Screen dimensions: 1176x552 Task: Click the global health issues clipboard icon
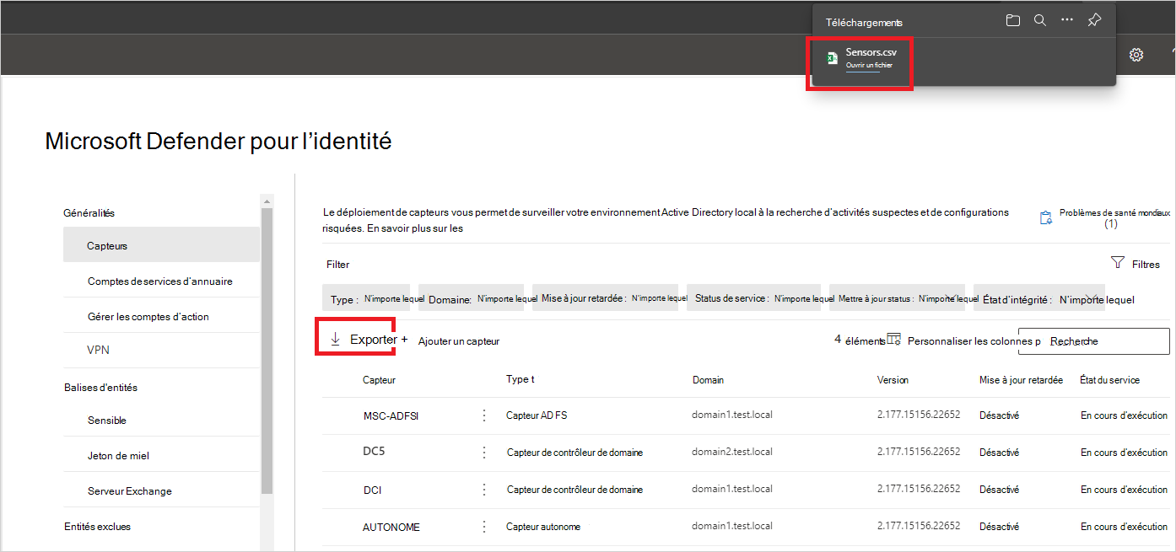(x=1045, y=217)
